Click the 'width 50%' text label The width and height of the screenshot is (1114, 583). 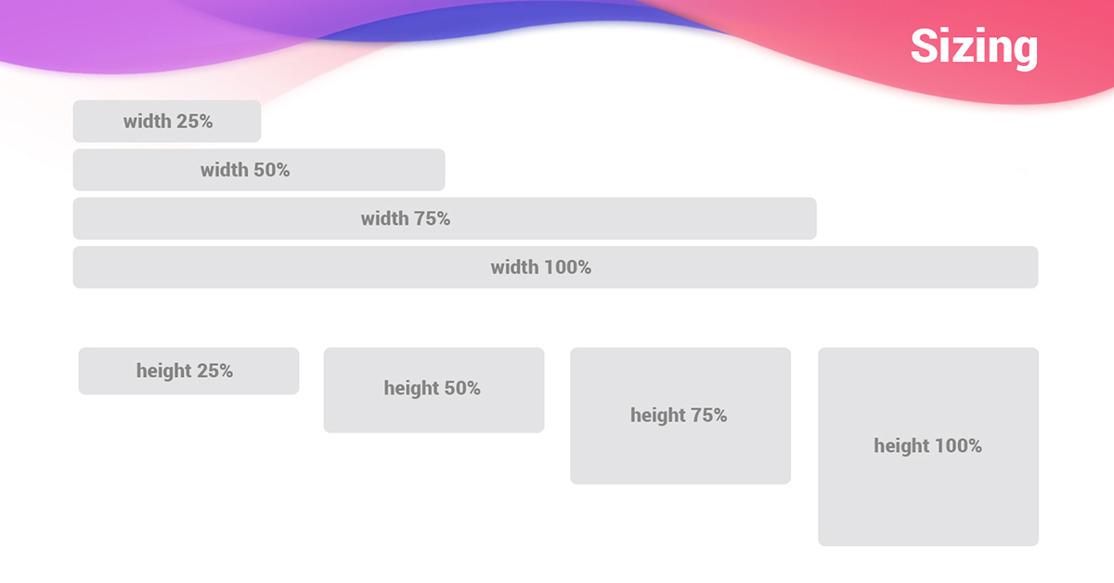point(245,170)
